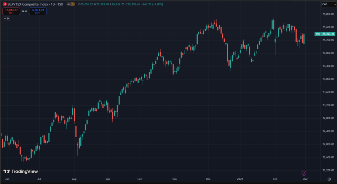Screen dimensions: 337x184
Task: Click the low value L25,012.75
Action: 117,4
